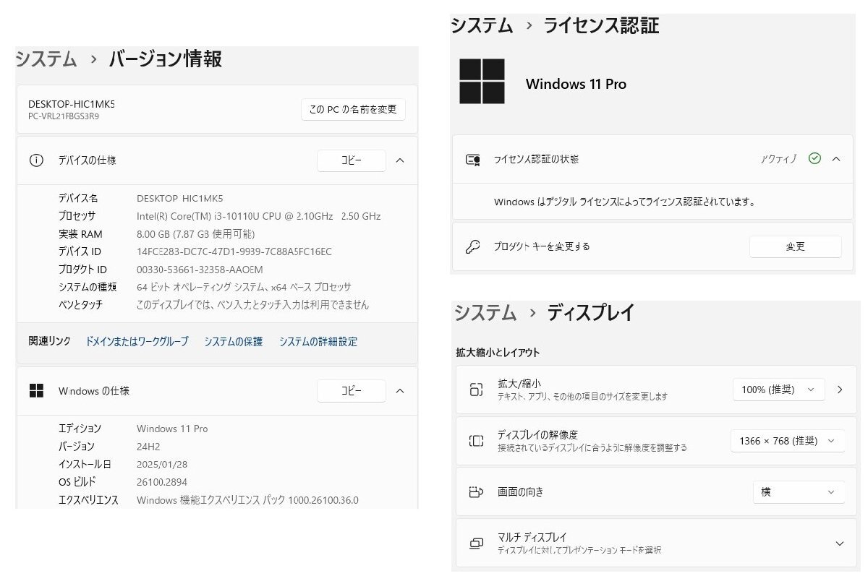This screenshot has height=576, width=868.
Task: Click この PC の名前を変更 button
Action: (353, 109)
